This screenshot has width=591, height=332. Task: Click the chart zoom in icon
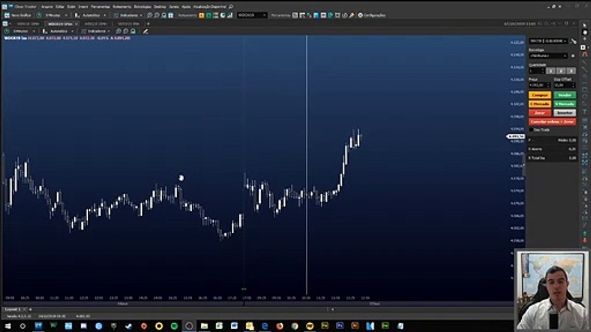coord(119,31)
